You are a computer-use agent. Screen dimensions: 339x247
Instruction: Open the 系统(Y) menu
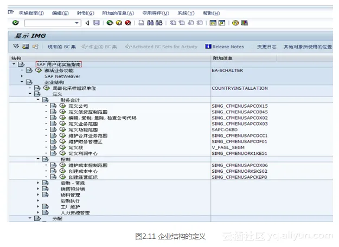pos(186,13)
